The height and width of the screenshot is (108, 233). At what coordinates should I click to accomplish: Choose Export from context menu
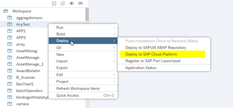[83, 68]
